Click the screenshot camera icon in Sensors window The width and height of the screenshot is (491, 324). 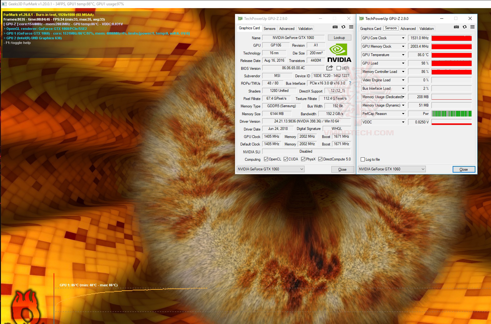[x=456, y=27]
